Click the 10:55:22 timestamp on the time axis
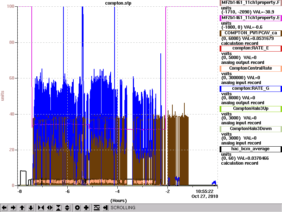282x212 pixels. (204, 192)
